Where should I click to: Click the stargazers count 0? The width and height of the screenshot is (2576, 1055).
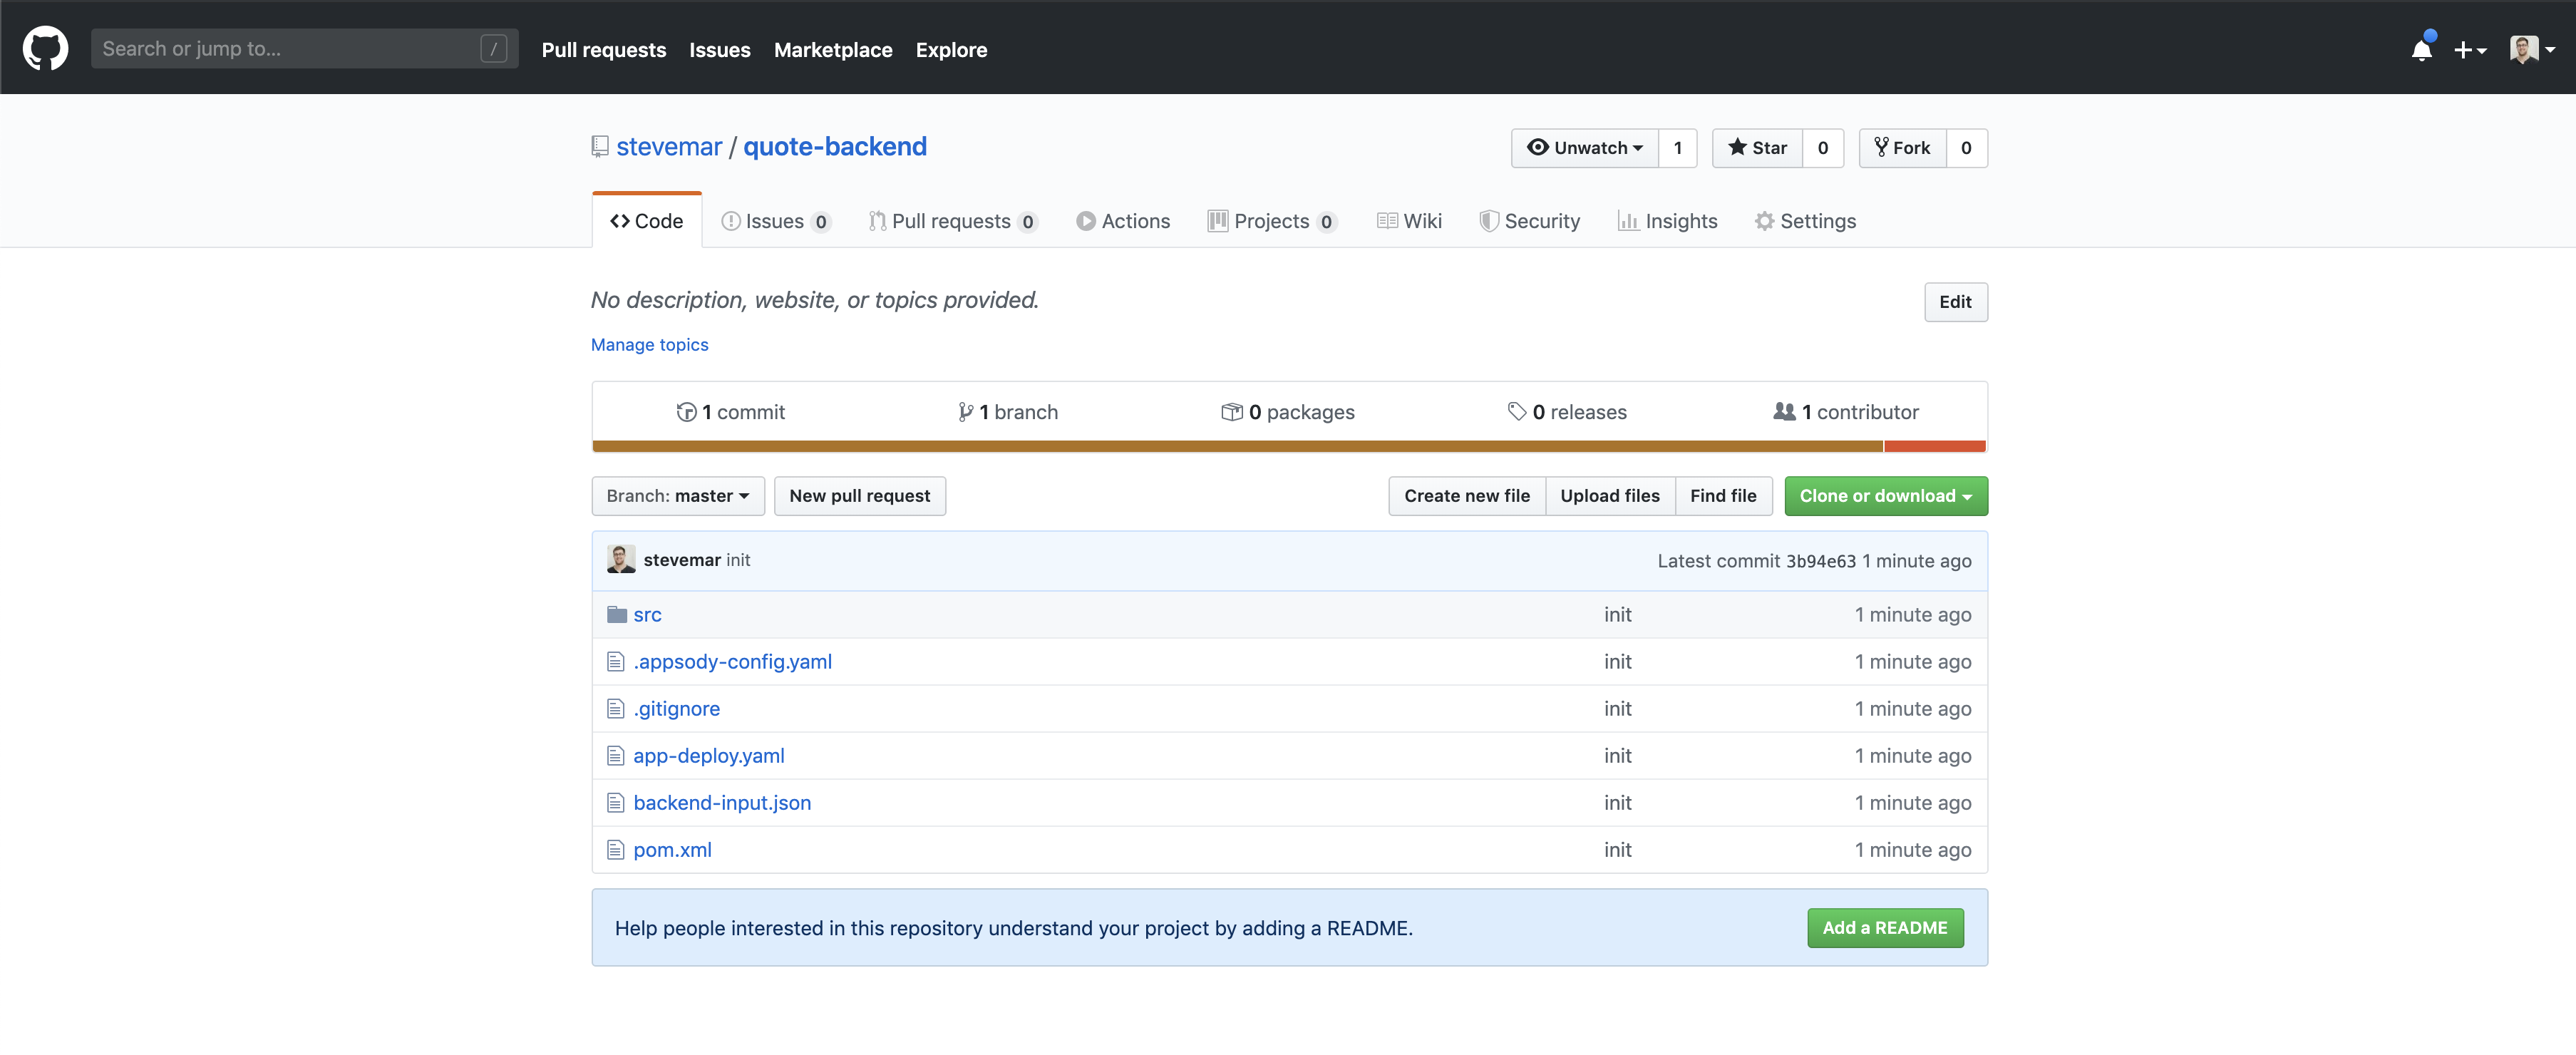click(x=1822, y=147)
